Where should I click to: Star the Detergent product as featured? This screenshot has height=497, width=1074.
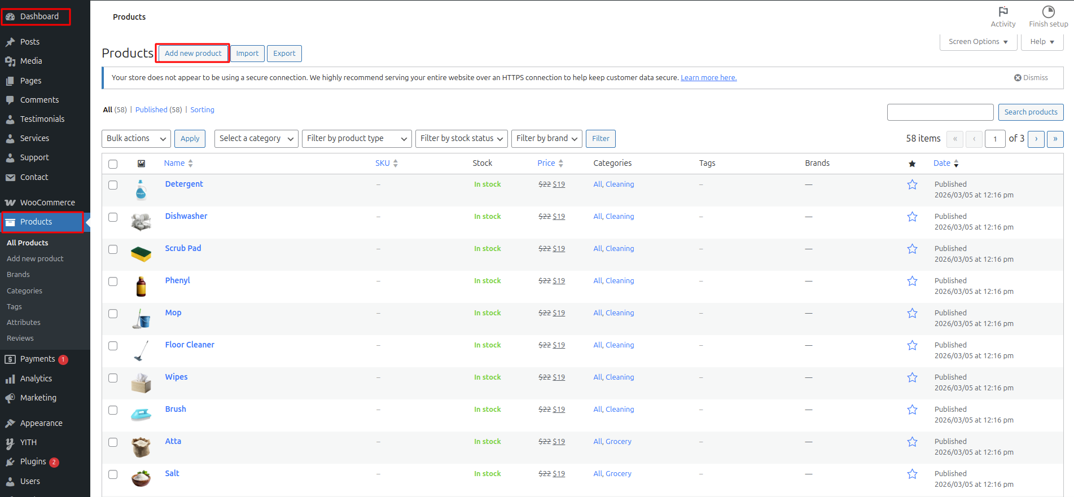(x=912, y=184)
